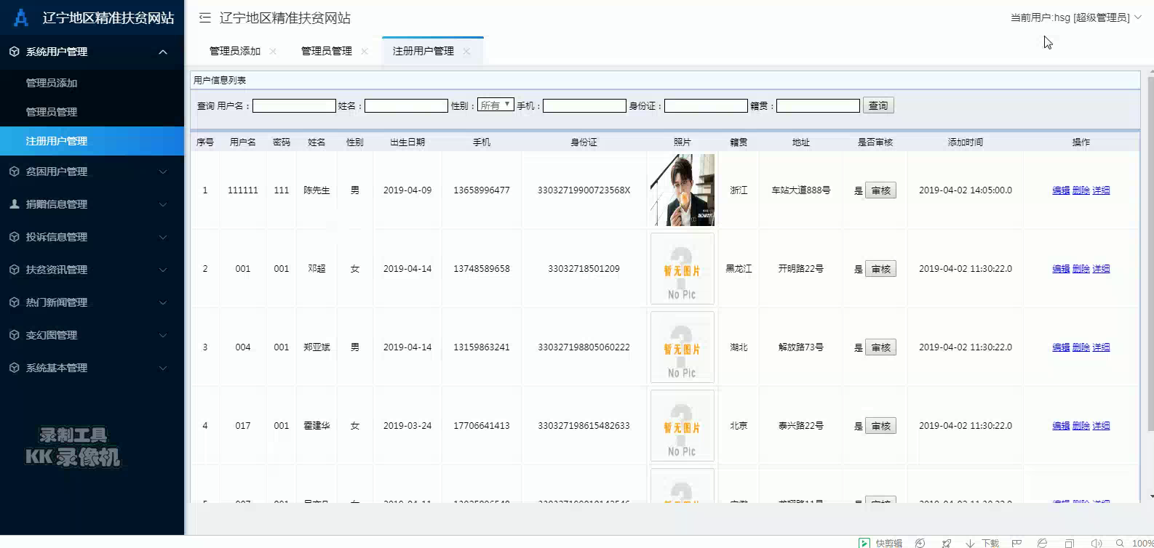The width and height of the screenshot is (1154, 548).
Task: Click 编辑 link for user 111111
Action: 1061,190
